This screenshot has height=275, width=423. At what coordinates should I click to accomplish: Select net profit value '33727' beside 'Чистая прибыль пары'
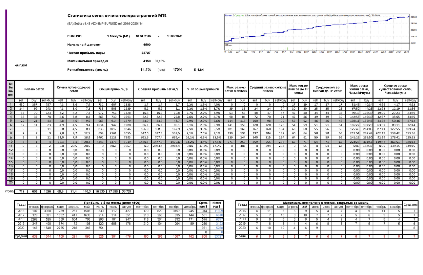click(x=146, y=53)
